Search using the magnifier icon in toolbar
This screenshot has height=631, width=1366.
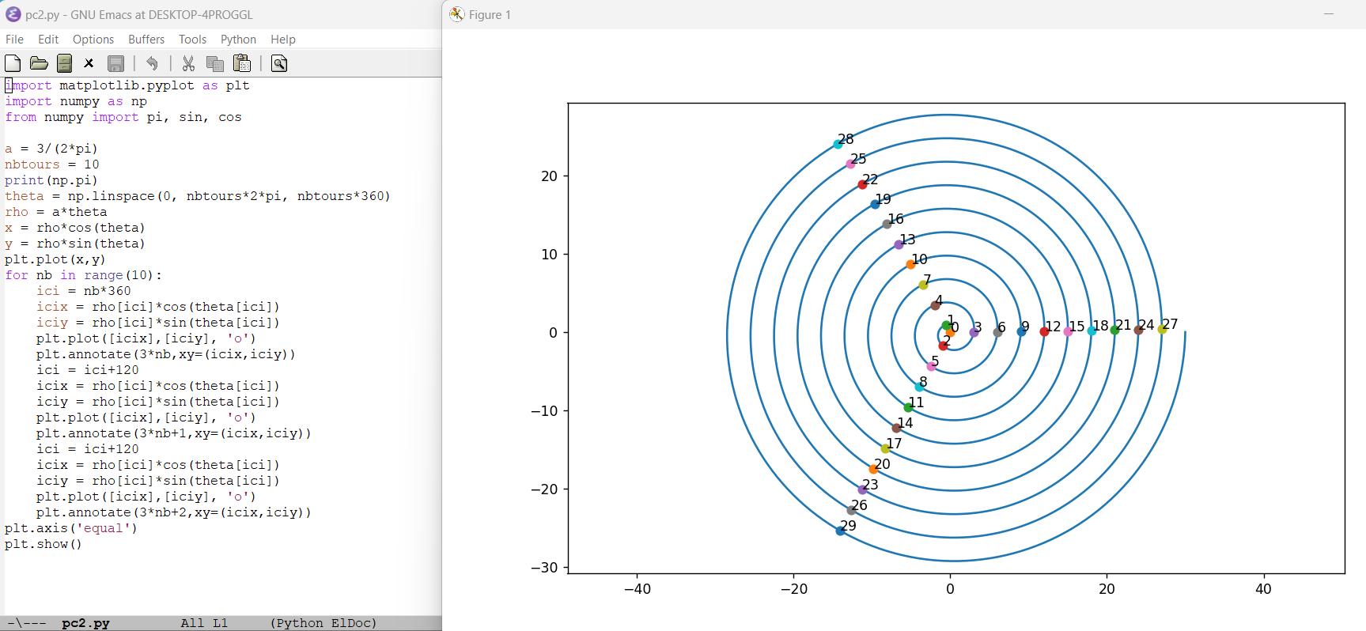tap(278, 63)
